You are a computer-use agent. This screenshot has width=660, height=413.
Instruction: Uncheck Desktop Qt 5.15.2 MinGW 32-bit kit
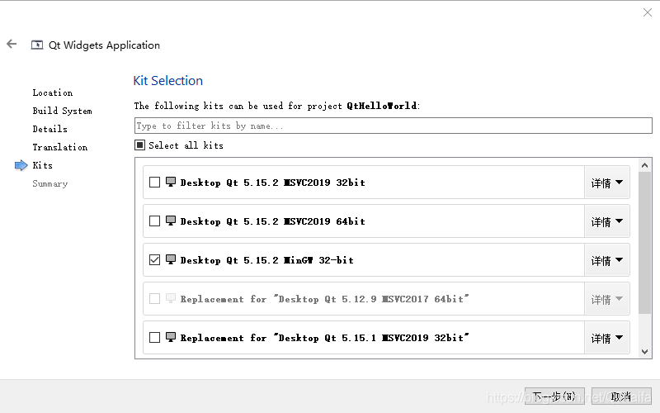(x=154, y=259)
